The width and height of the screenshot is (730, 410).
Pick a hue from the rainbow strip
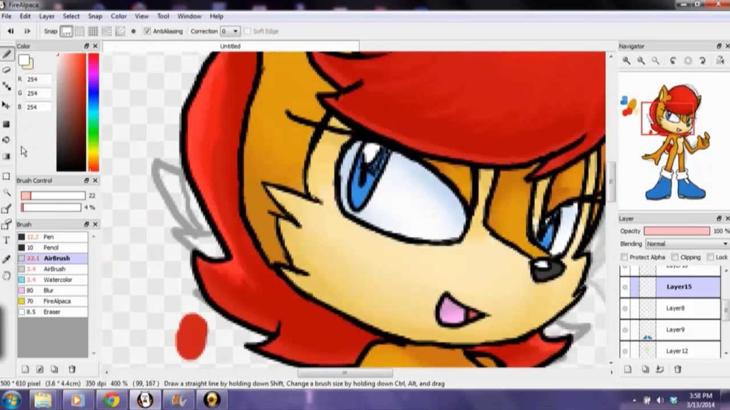click(x=93, y=113)
